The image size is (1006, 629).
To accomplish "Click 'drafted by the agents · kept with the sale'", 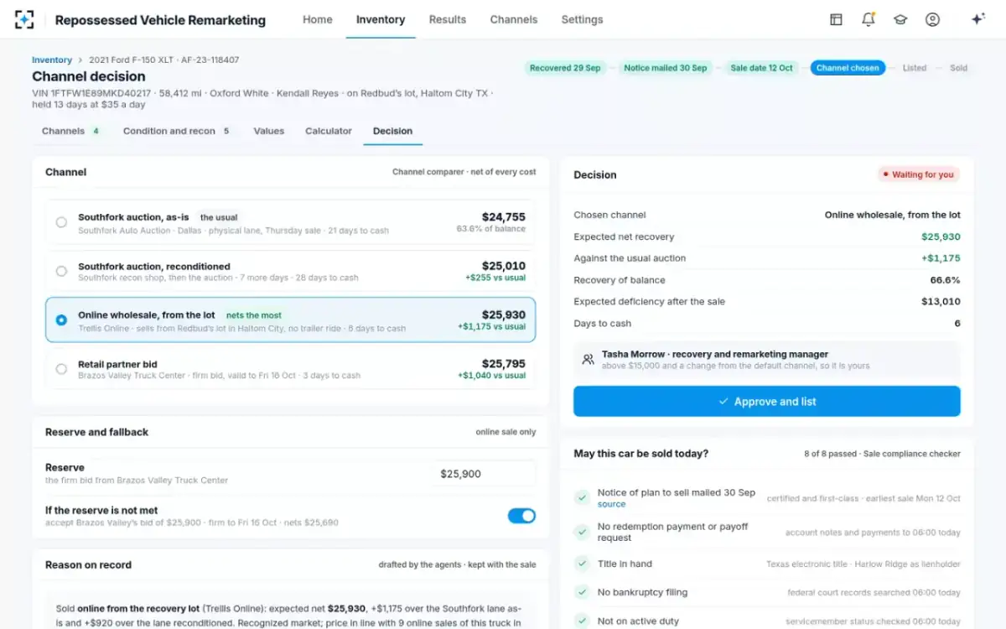I will (x=457, y=564).
